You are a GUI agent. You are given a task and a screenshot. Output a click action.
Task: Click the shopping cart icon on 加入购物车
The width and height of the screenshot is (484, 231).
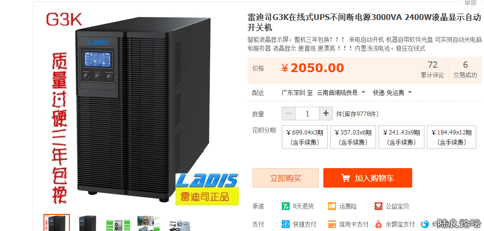click(x=345, y=178)
